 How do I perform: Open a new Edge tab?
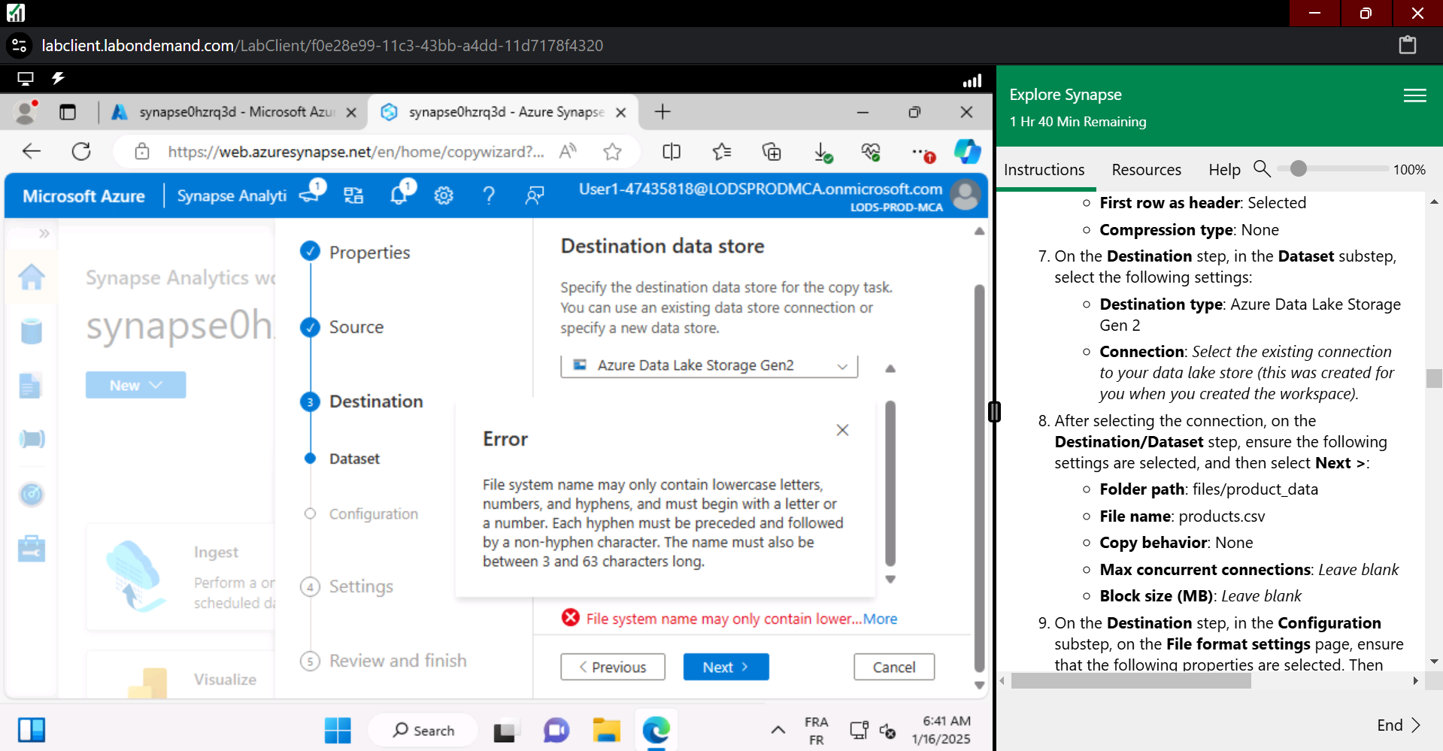point(662,112)
